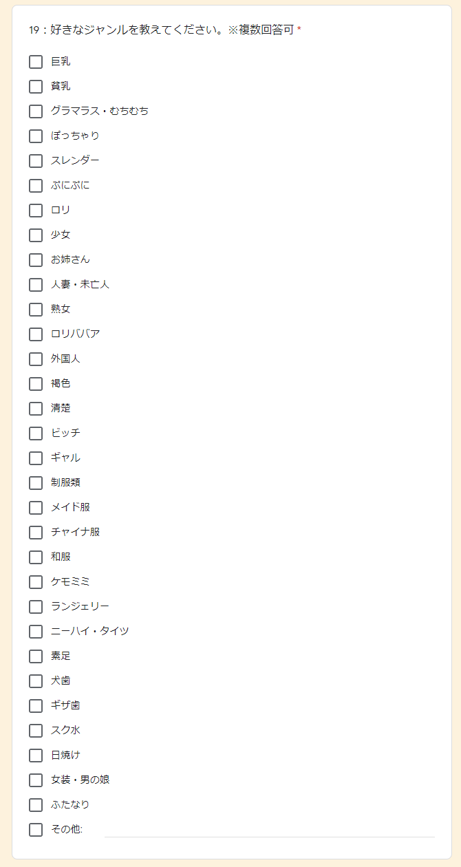Select the ぷにぷに checkbox
461x867 pixels.
tap(36, 186)
